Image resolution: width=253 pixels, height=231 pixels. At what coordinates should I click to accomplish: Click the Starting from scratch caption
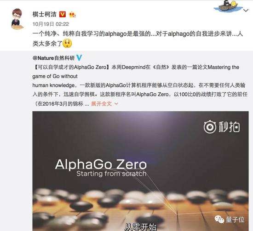tap(111, 174)
